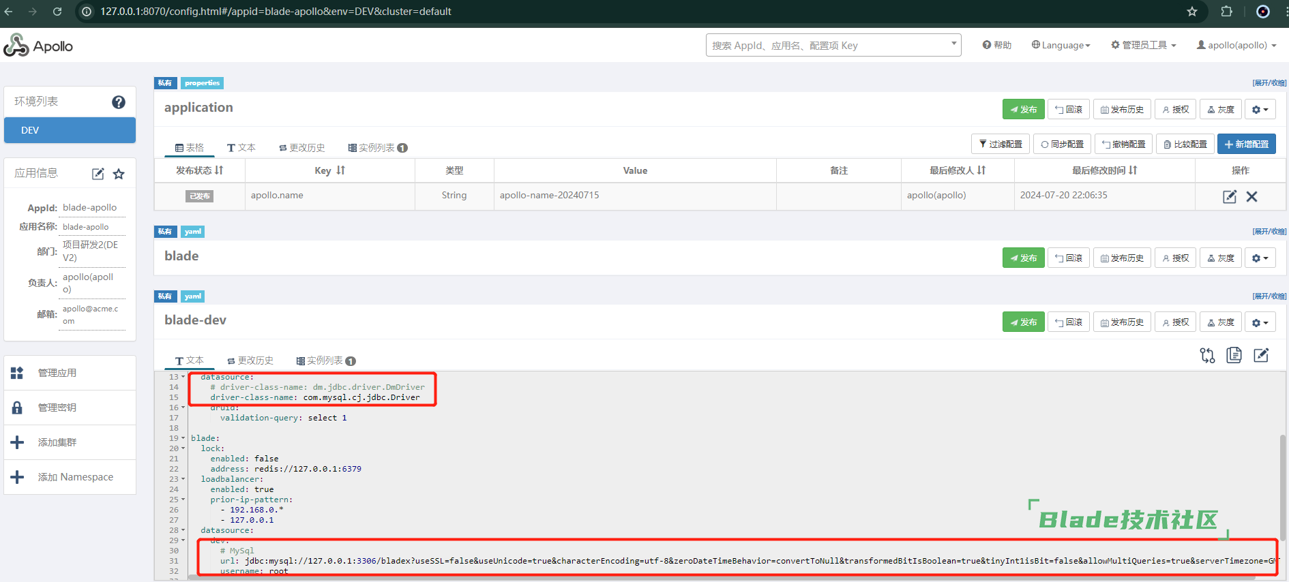Publish the blade-dev namespace
Viewport: 1289px width, 582px height.
coord(1023,322)
